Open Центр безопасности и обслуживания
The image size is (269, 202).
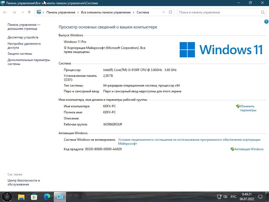(24, 182)
